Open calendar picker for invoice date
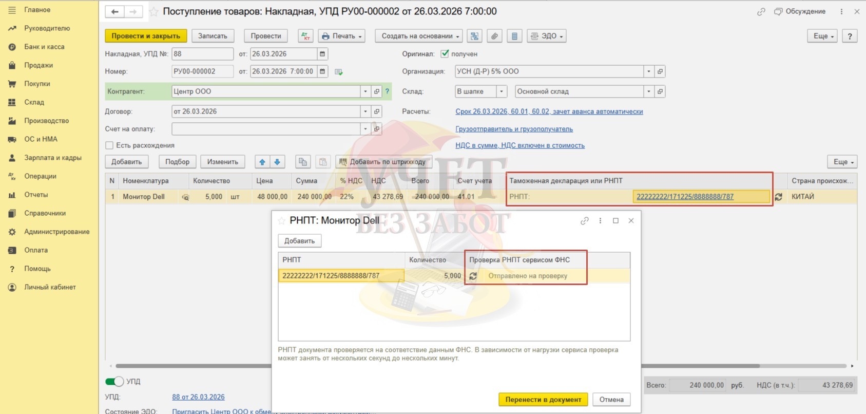Image resolution: width=866 pixels, height=414 pixels. [x=322, y=54]
